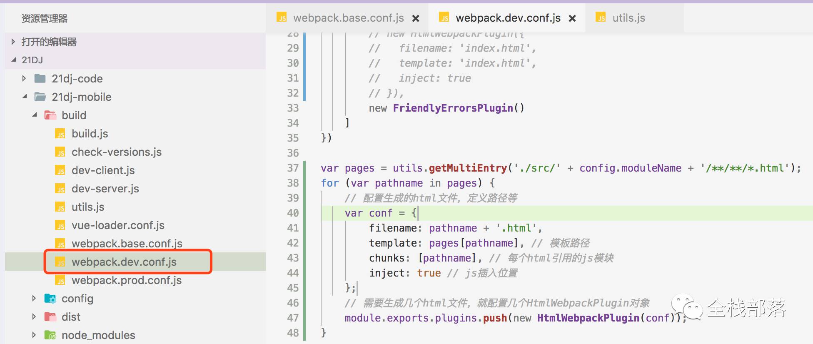Select the 21dj-mobile folder label
813x344 pixels.
click(82, 97)
